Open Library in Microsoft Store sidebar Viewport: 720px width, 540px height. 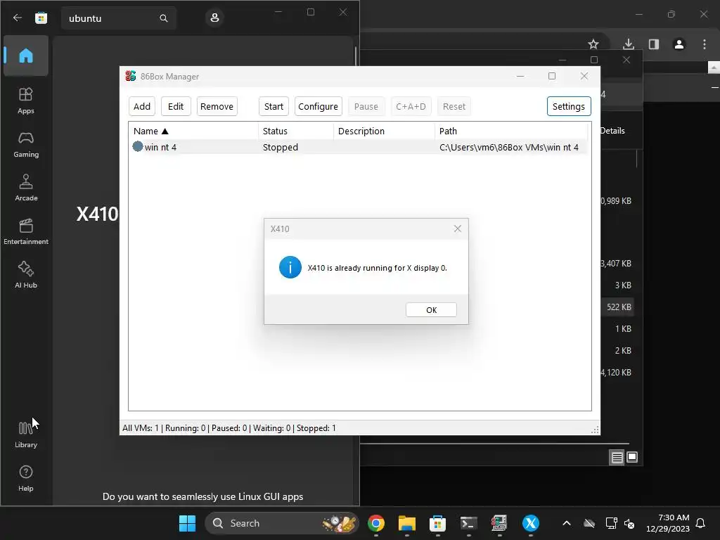point(26,435)
